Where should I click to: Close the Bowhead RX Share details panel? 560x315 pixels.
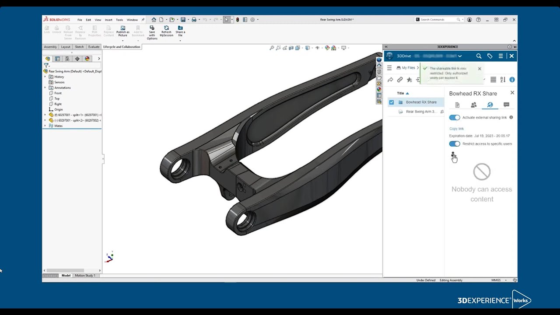pyautogui.click(x=512, y=93)
